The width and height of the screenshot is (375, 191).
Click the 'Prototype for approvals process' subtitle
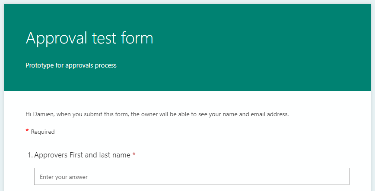pos(71,65)
